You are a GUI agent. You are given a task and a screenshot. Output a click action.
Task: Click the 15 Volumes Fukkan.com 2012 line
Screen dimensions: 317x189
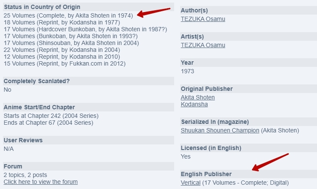click(64, 63)
